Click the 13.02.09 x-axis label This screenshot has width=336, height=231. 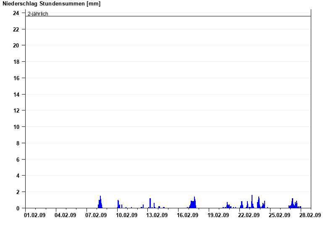coord(157,215)
